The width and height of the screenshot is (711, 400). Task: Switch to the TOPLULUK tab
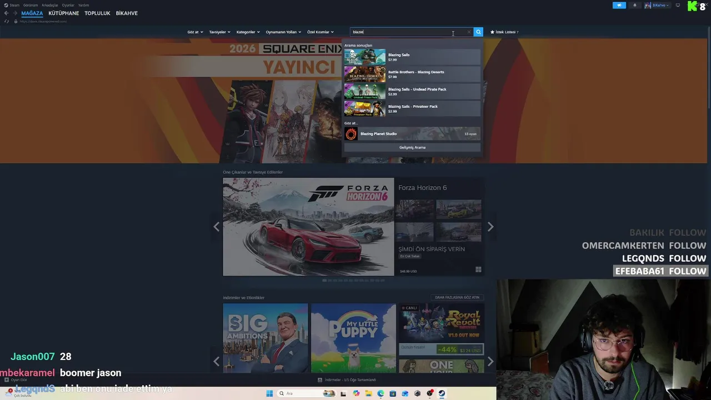coord(97,13)
